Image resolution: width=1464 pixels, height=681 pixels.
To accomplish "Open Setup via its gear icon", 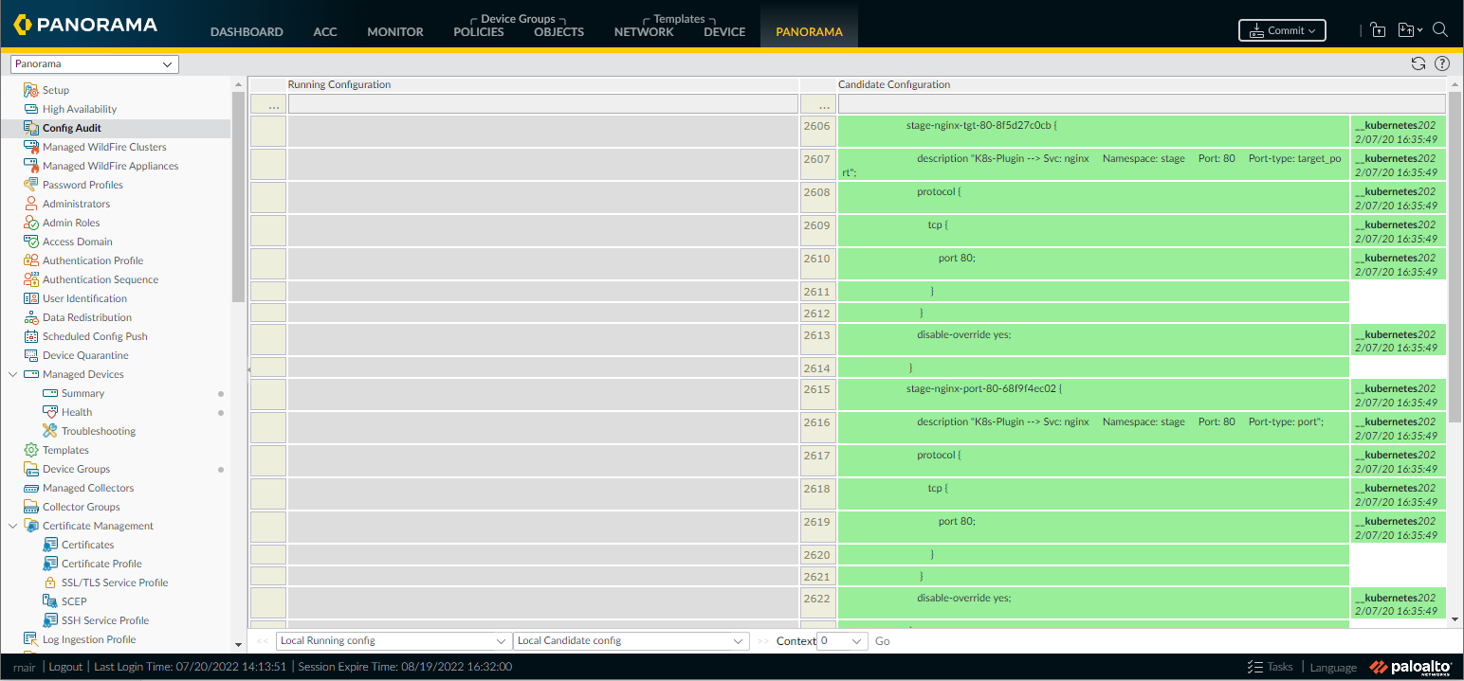I will [30, 90].
